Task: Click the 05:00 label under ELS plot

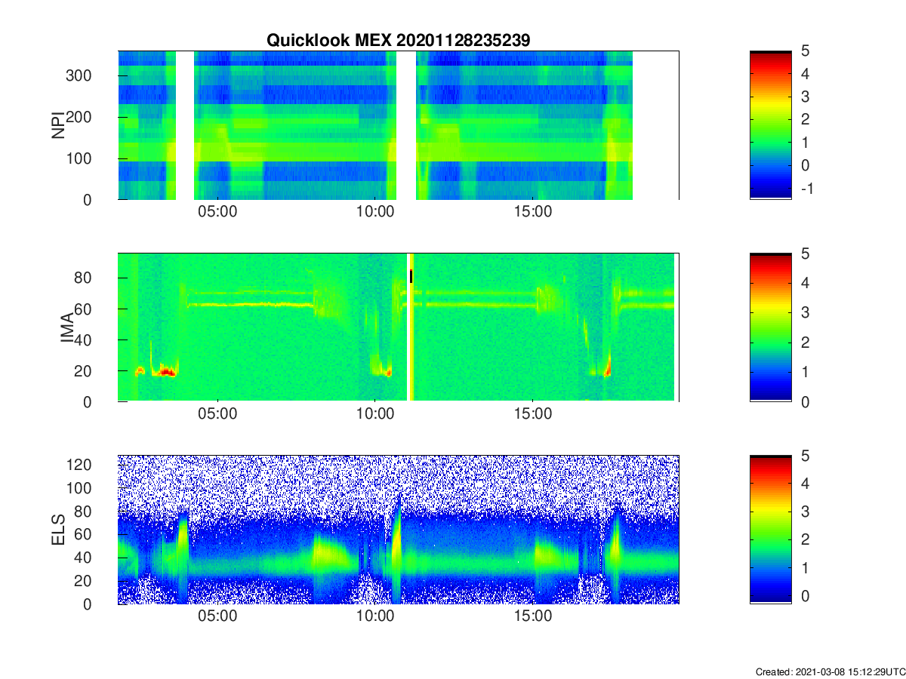Action: pos(218,616)
